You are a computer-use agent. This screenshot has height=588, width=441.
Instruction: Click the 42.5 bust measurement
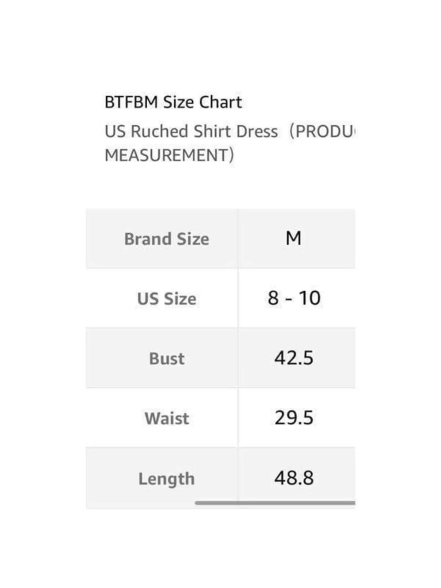pos(294,358)
